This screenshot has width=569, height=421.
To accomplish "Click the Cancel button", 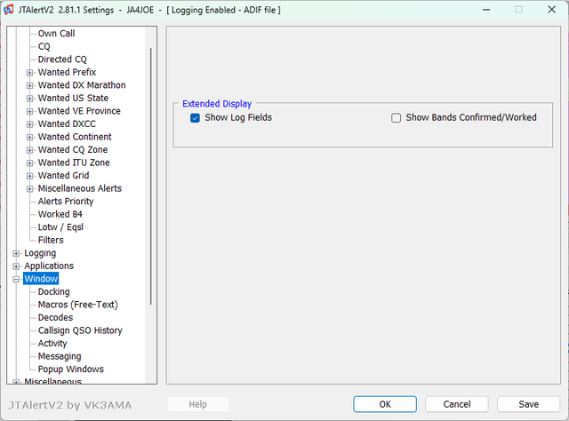I will click(x=457, y=404).
